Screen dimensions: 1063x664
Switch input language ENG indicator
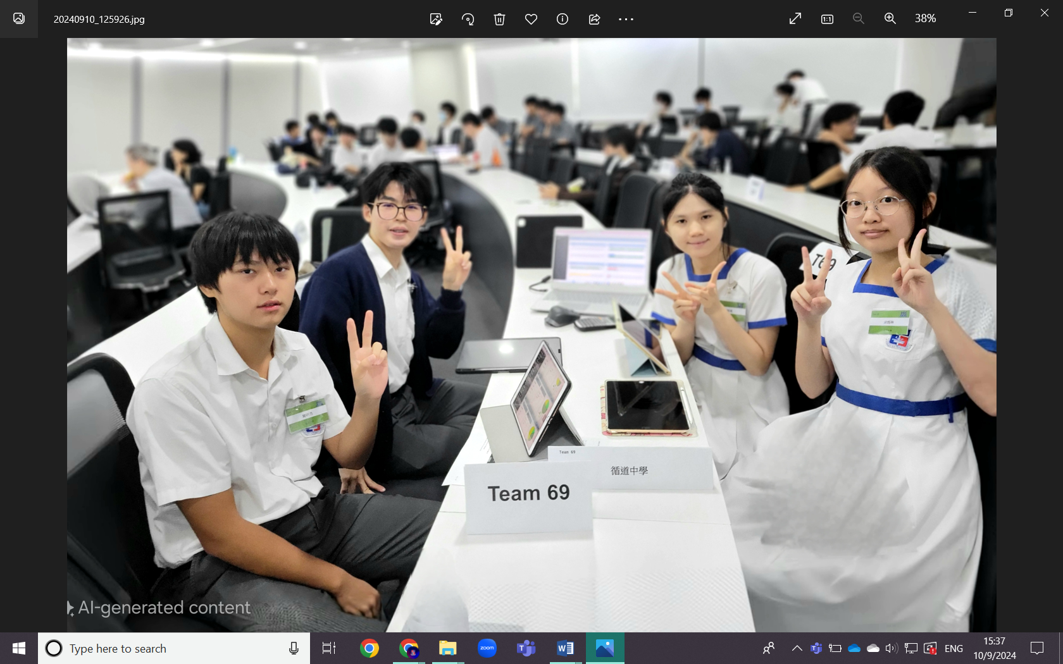pyautogui.click(x=954, y=648)
